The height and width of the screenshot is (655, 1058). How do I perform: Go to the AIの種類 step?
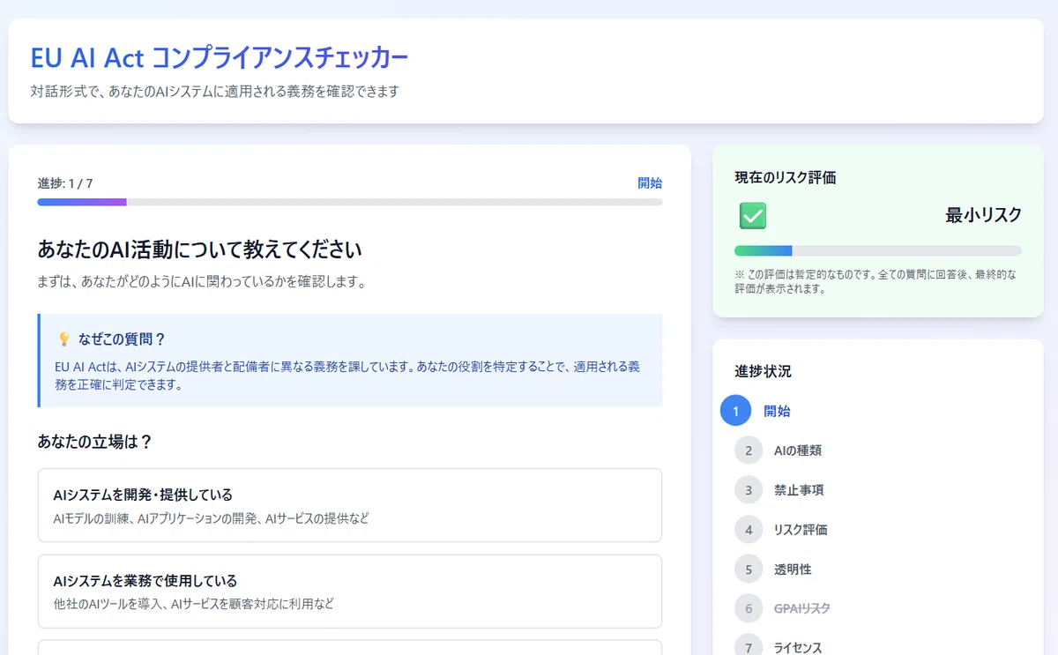(798, 450)
